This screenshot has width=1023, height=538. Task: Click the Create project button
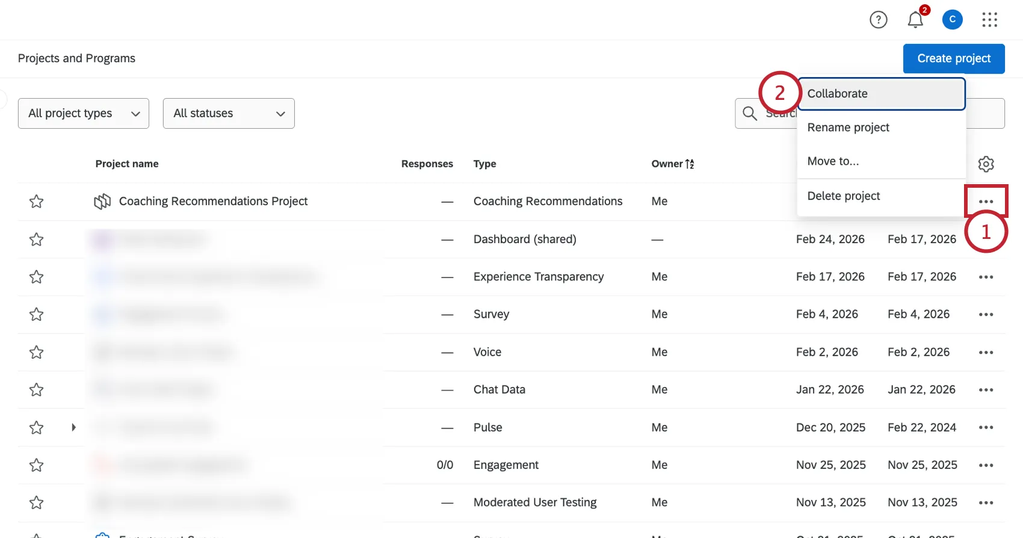954,58
